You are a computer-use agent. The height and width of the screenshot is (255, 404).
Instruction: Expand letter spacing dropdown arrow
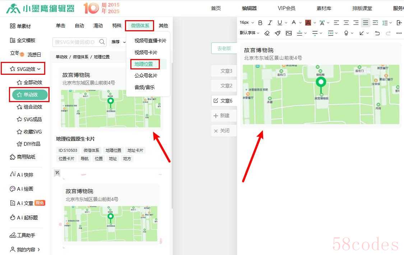point(328,23)
